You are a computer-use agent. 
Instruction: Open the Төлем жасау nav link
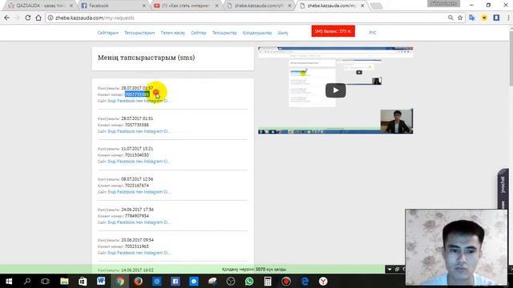point(173,33)
